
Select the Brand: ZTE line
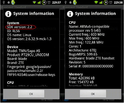[x=16, y=63]
